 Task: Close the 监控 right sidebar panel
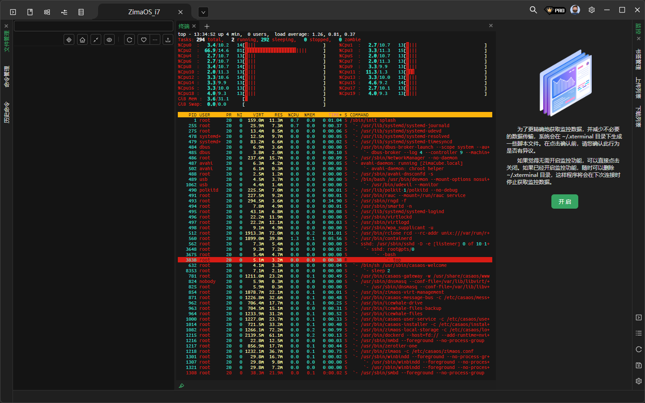(x=639, y=39)
